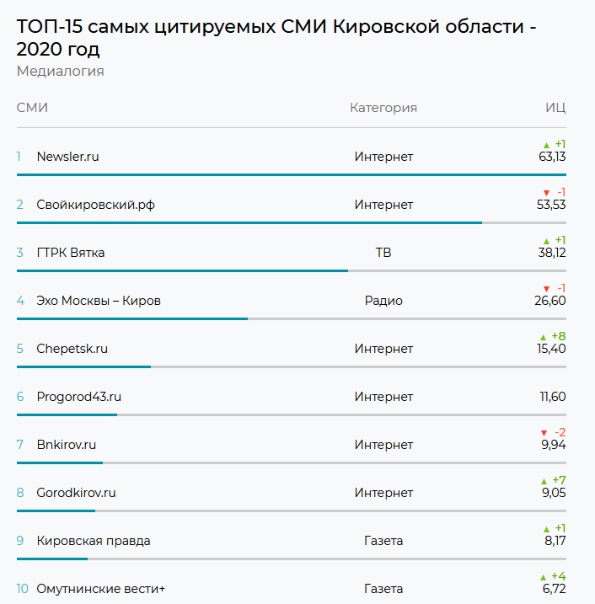The width and height of the screenshot is (595, 604).
Task: Sort by the ИЦ column header
Action: [555, 108]
